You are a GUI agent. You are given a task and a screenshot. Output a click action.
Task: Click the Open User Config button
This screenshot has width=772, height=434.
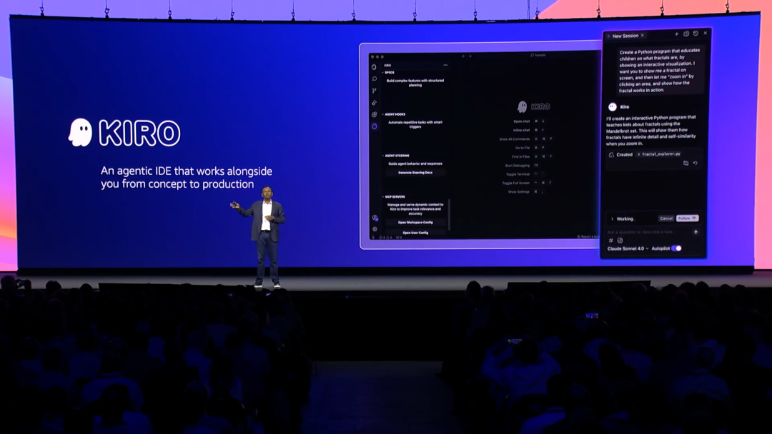[x=415, y=233]
